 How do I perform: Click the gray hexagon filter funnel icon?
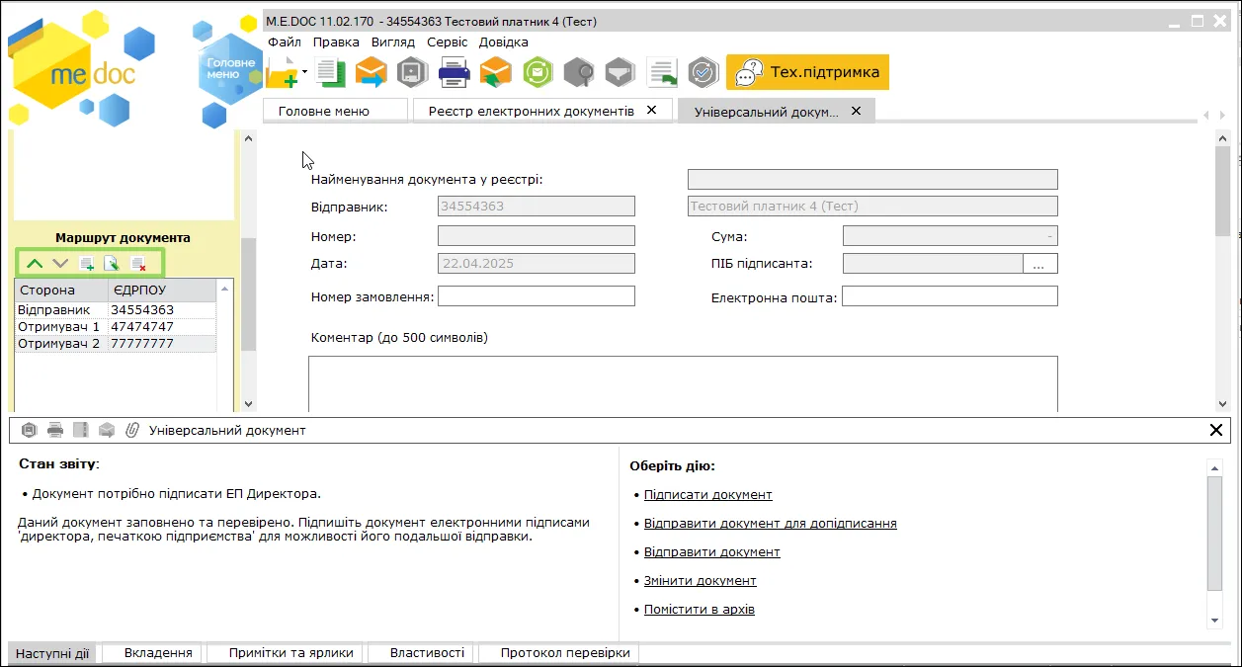[x=620, y=72]
